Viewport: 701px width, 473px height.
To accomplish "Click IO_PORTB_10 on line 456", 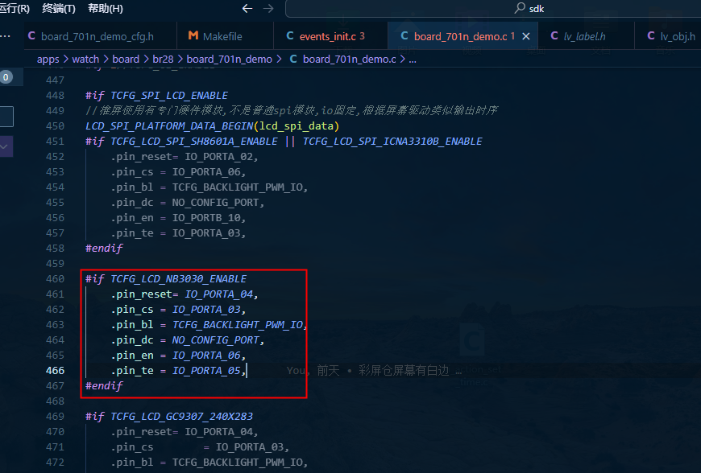I will 206,218.
